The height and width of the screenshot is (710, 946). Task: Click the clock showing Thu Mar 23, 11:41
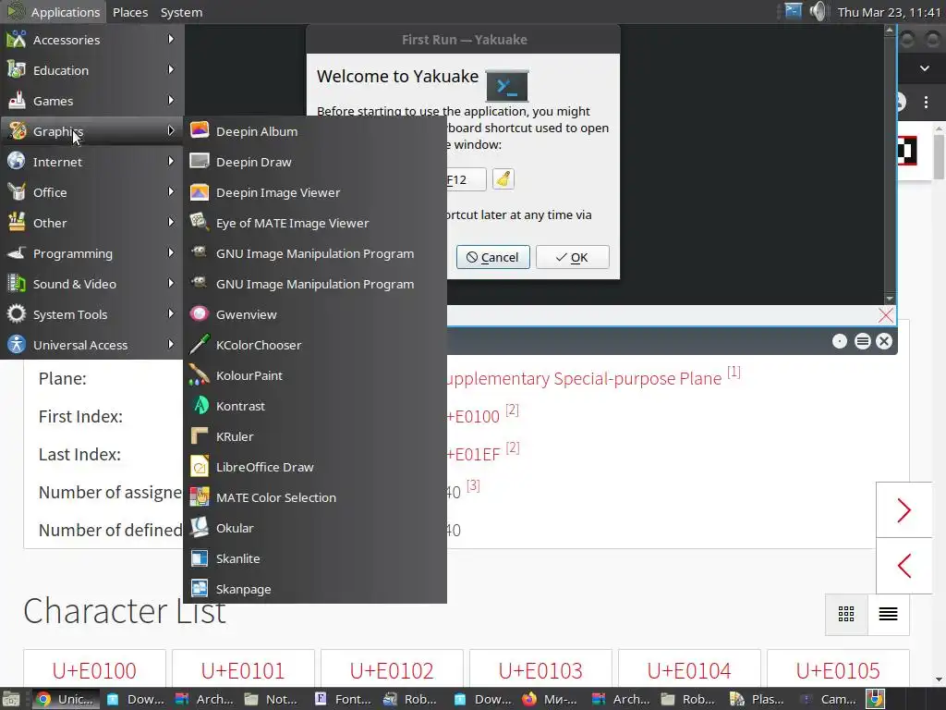[890, 12]
